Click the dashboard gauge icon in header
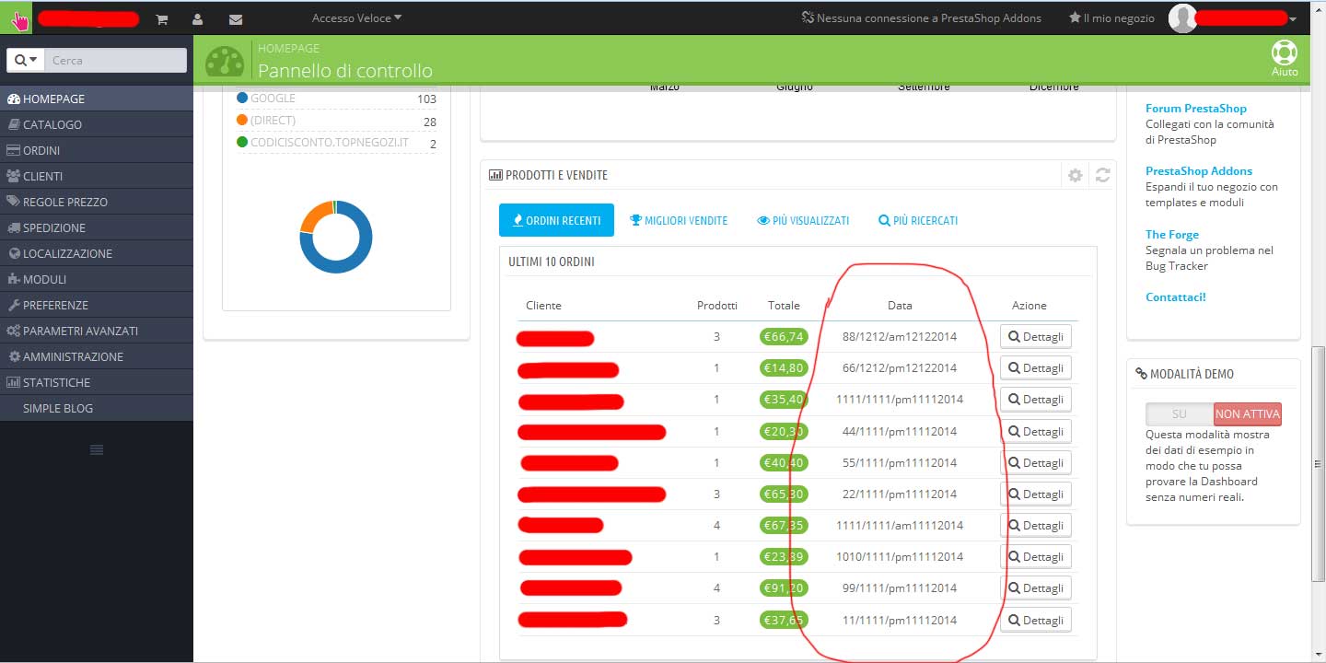 225,62
